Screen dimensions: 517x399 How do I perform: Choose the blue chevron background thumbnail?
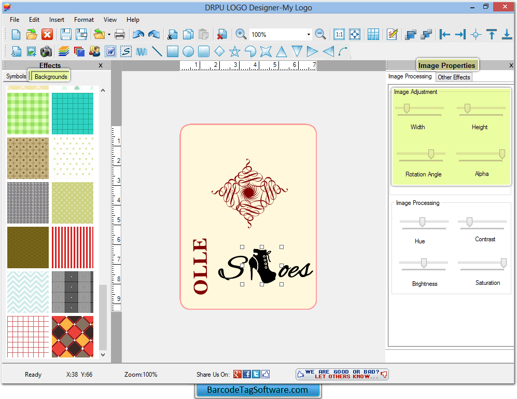click(28, 292)
